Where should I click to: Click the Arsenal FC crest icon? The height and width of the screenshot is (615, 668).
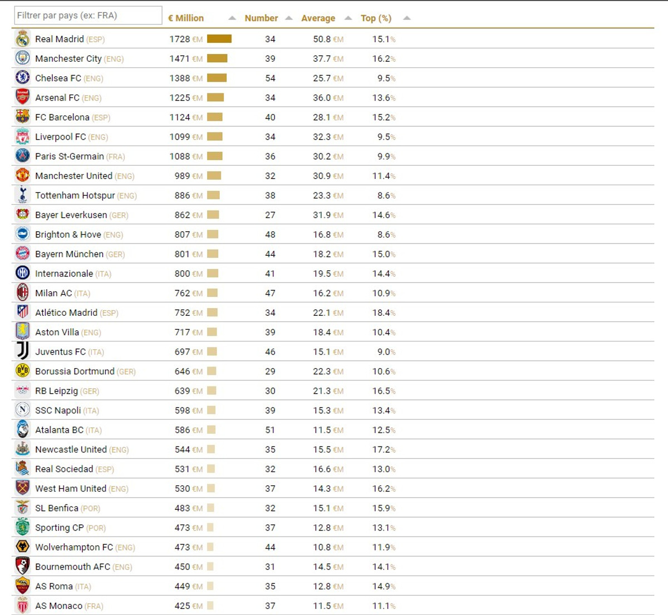pyautogui.click(x=22, y=97)
